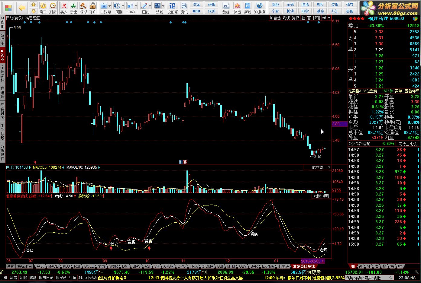
Task: Select the 画线 drawing pencil icon
Action: pyautogui.click(x=144, y=6)
